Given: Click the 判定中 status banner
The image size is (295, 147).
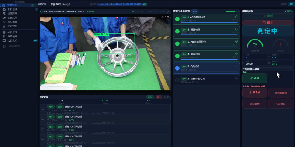Looking at the screenshot, I should (x=268, y=31).
